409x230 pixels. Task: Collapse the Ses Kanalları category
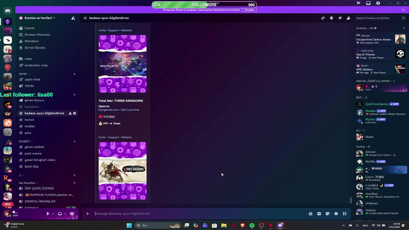click(x=28, y=183)
